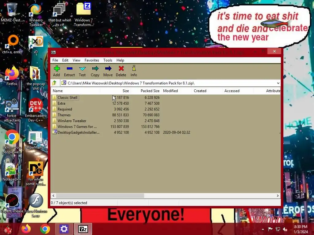This screenshot has width=314, height=235.
Task: Open the View menu
Action: point(76,60)
